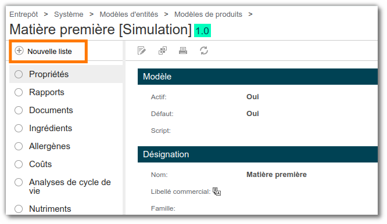Select the Coûts radio button

[19, 164]
